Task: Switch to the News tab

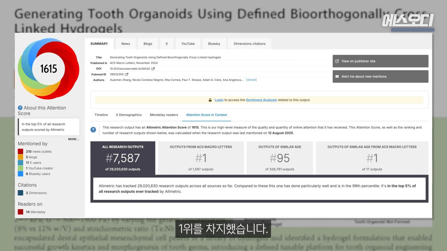Action: point(126,44)
